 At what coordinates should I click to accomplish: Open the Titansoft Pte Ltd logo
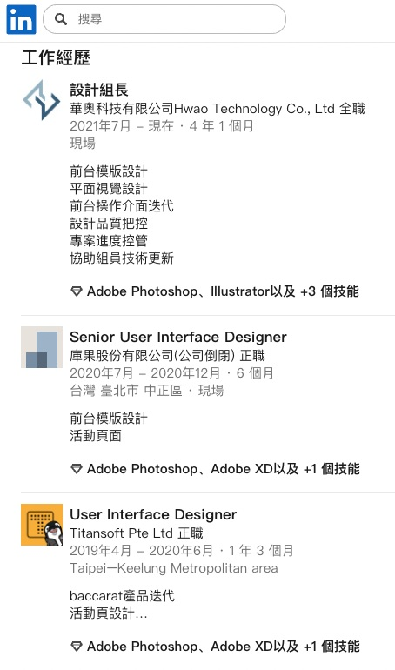42,525
